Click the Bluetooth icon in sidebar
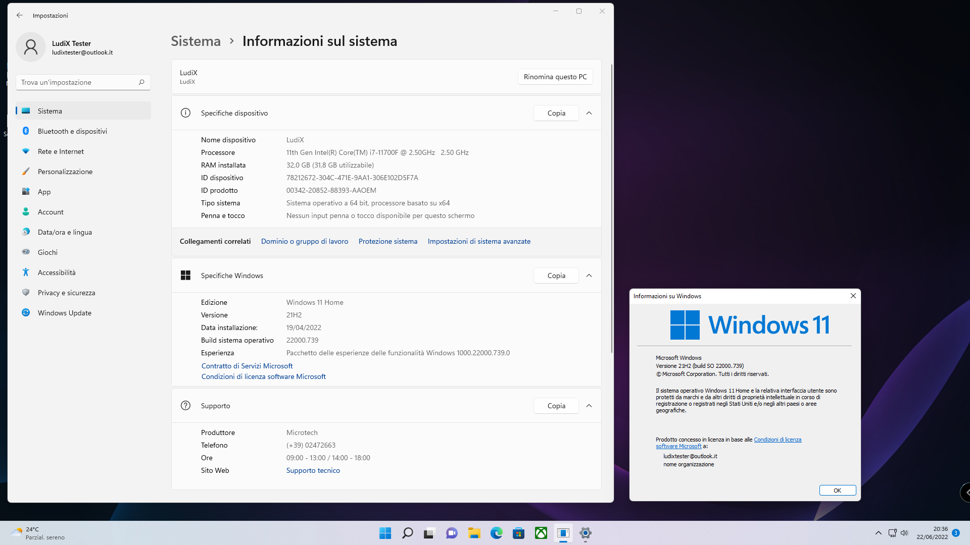970x545 pixels. [x=26, y=131]
